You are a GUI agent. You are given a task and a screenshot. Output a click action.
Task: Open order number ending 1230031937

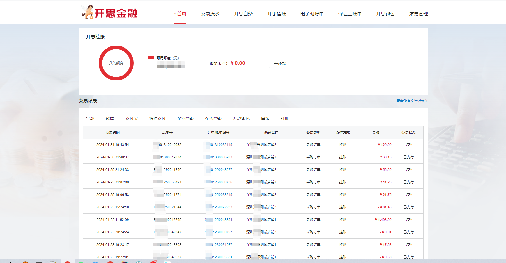click(219, 245)
